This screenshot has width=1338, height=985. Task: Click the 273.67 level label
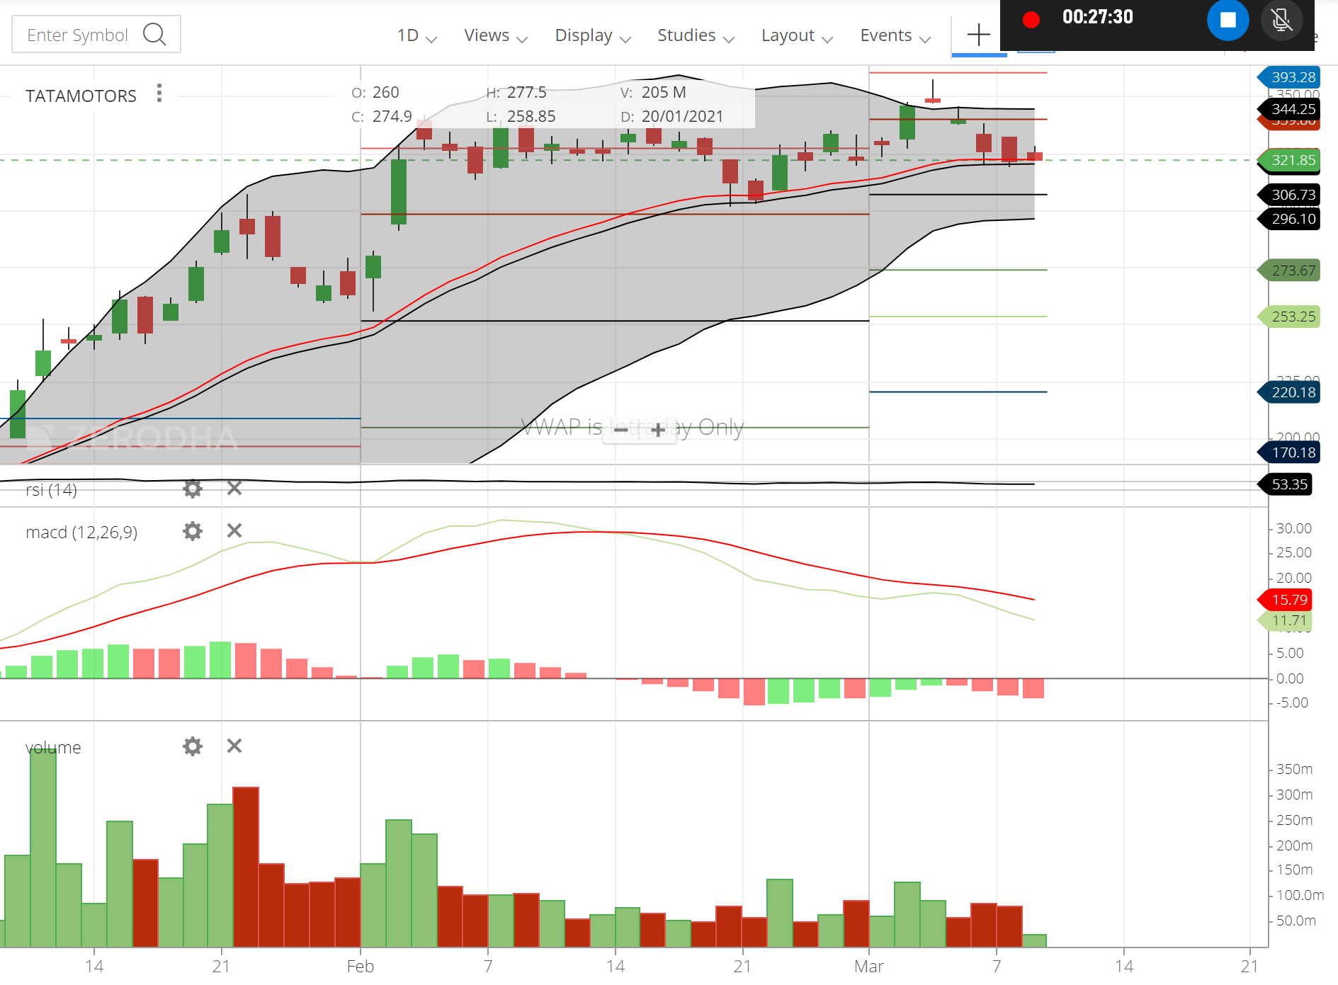click(x=1288, y=270)
